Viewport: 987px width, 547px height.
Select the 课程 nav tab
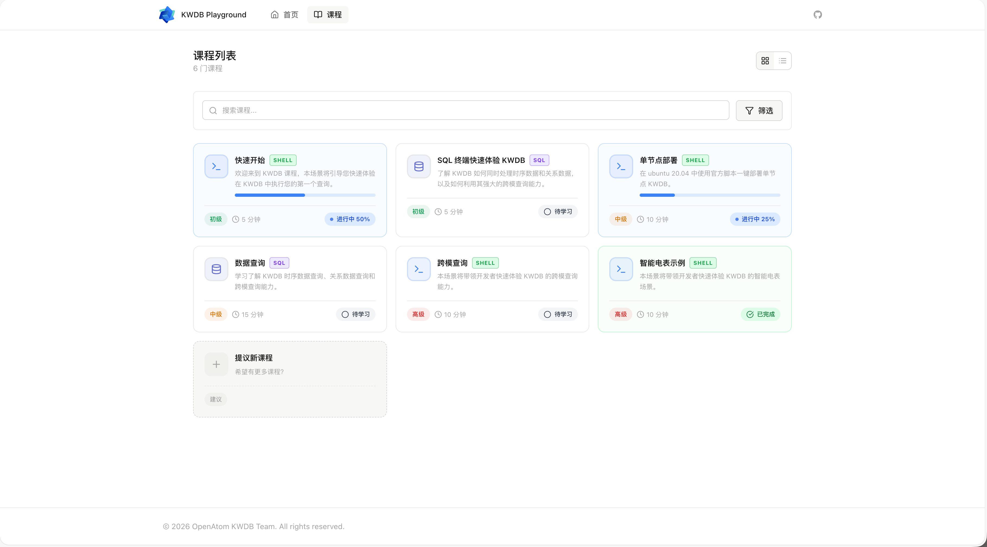click(328, 15)
